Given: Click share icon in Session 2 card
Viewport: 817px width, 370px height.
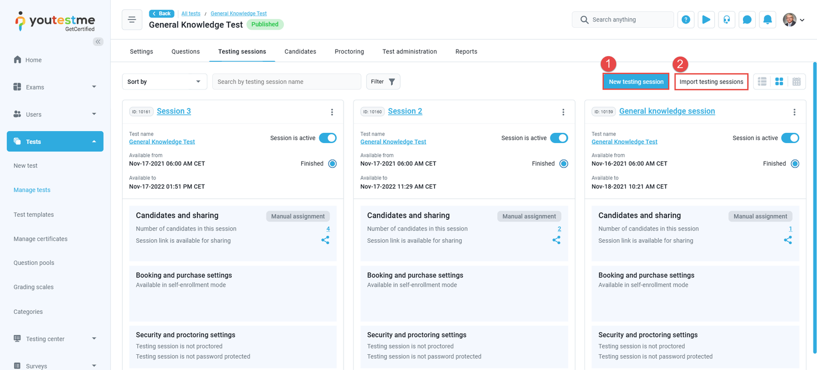Looking at the screenshot, I should point(557,240).
